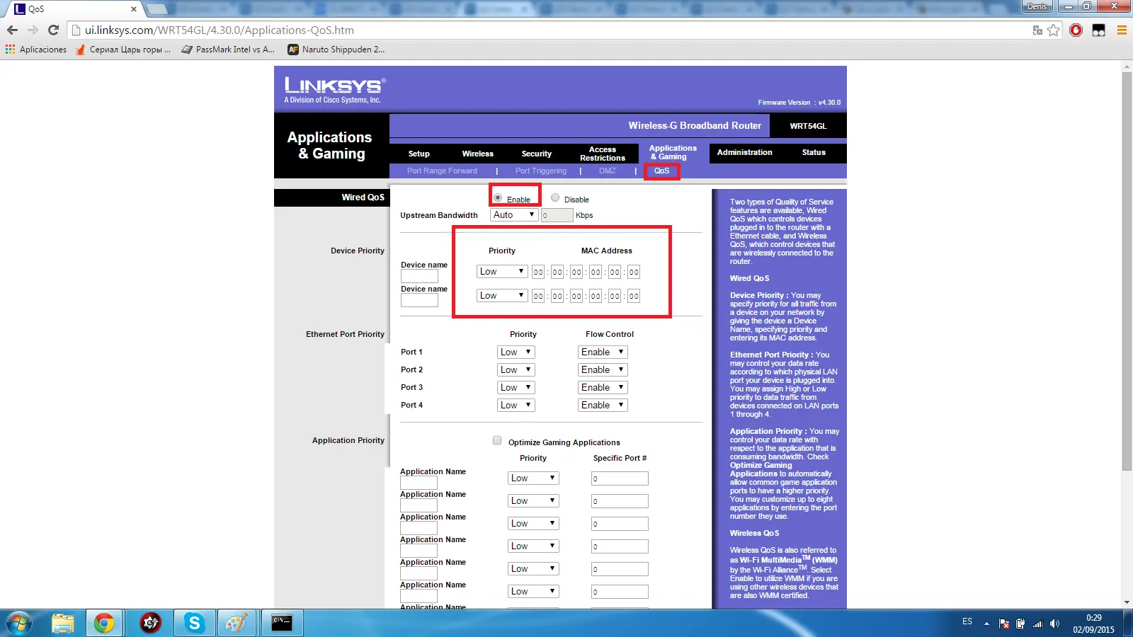This screenshot has height=637, width=1133.
Task: Open Port 3 Flow Control dropdown
Action: pos(603,388)
